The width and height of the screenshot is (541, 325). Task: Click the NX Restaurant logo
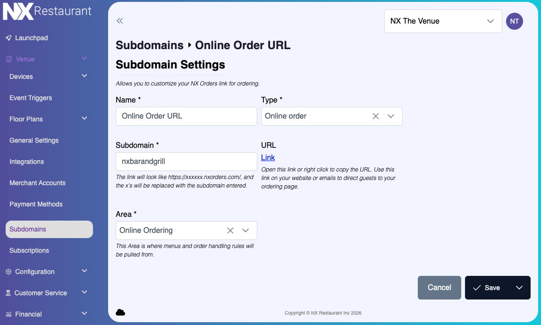[47, 10]
